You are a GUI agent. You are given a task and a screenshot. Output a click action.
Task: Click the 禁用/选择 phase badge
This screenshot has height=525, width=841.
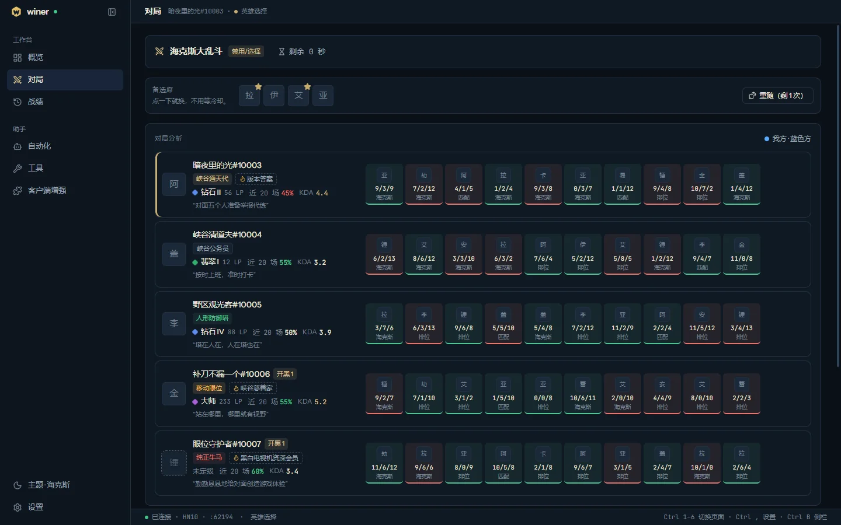coord(246,51)
